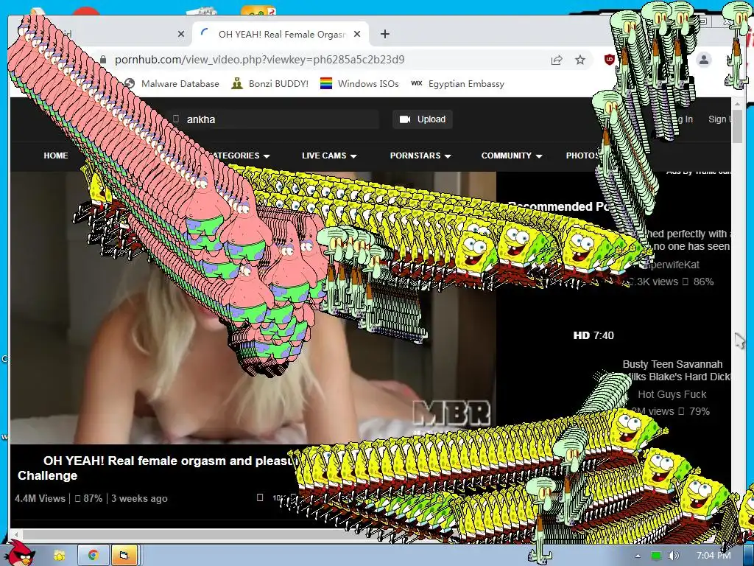Click the 'Challenge' video title text
The width and height of the screenshot is (754, 566).
coord(47,475)
